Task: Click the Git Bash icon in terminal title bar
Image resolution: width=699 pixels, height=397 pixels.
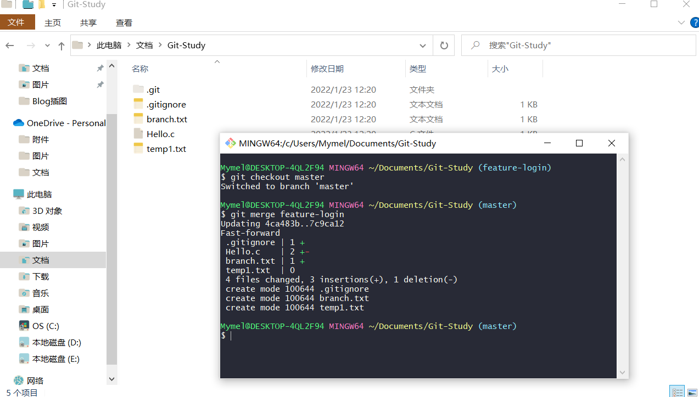Action: coord(231,143)
